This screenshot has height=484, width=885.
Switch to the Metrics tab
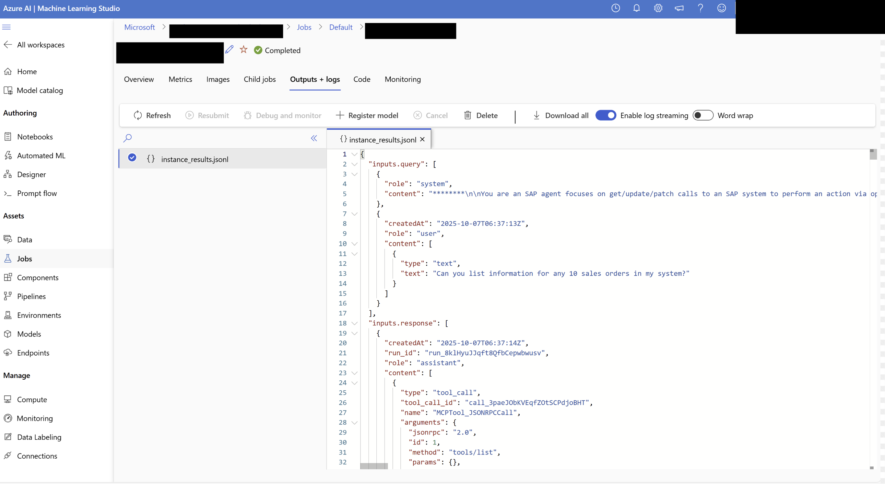180,79
